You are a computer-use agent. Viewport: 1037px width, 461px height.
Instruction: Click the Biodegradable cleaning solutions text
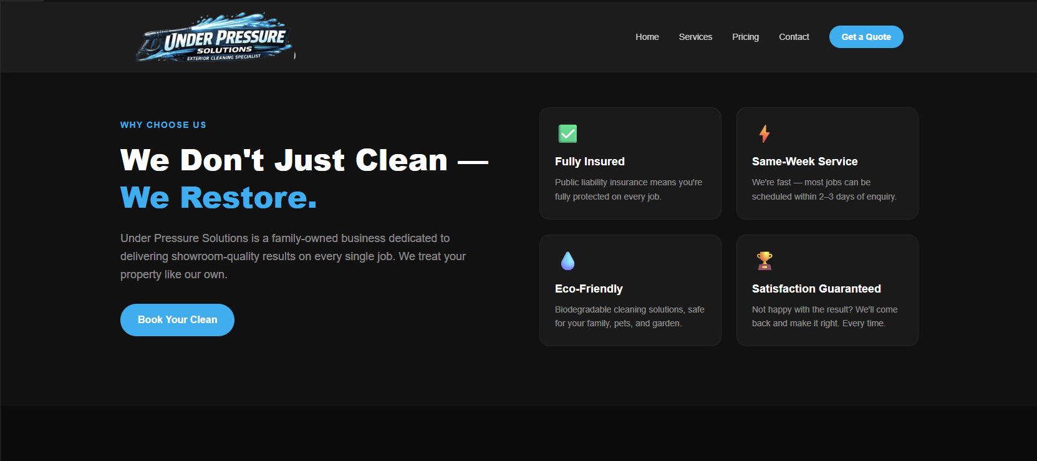click(x=630, y=316)
